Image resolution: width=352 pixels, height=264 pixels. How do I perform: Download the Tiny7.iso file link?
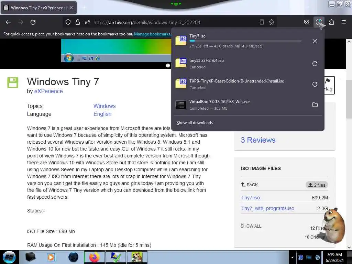pyautogui.click(x=250, y=198)
